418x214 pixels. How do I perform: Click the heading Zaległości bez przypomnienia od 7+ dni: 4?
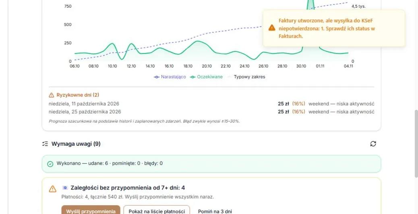(x=128, y=188)
